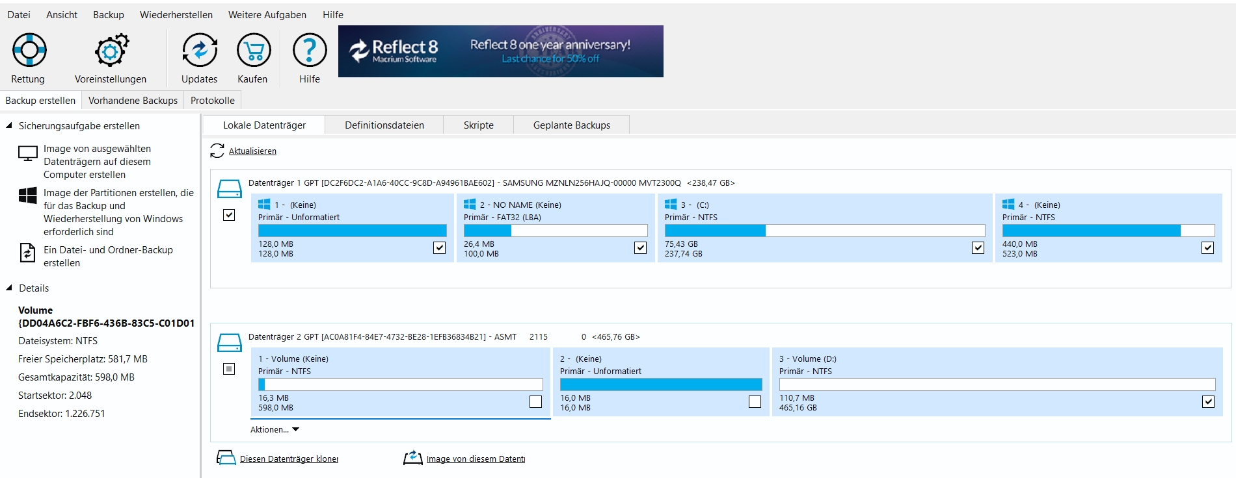Select the Geplante Backups tab
Image resolution: width=1236 pixels, height=478 pixels.
pos(572,125)
